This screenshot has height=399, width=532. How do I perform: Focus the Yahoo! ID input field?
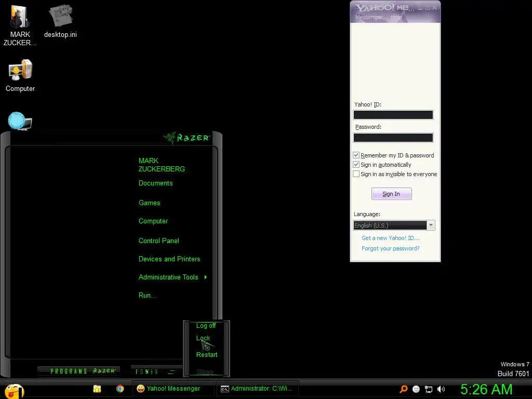(393, 115)
